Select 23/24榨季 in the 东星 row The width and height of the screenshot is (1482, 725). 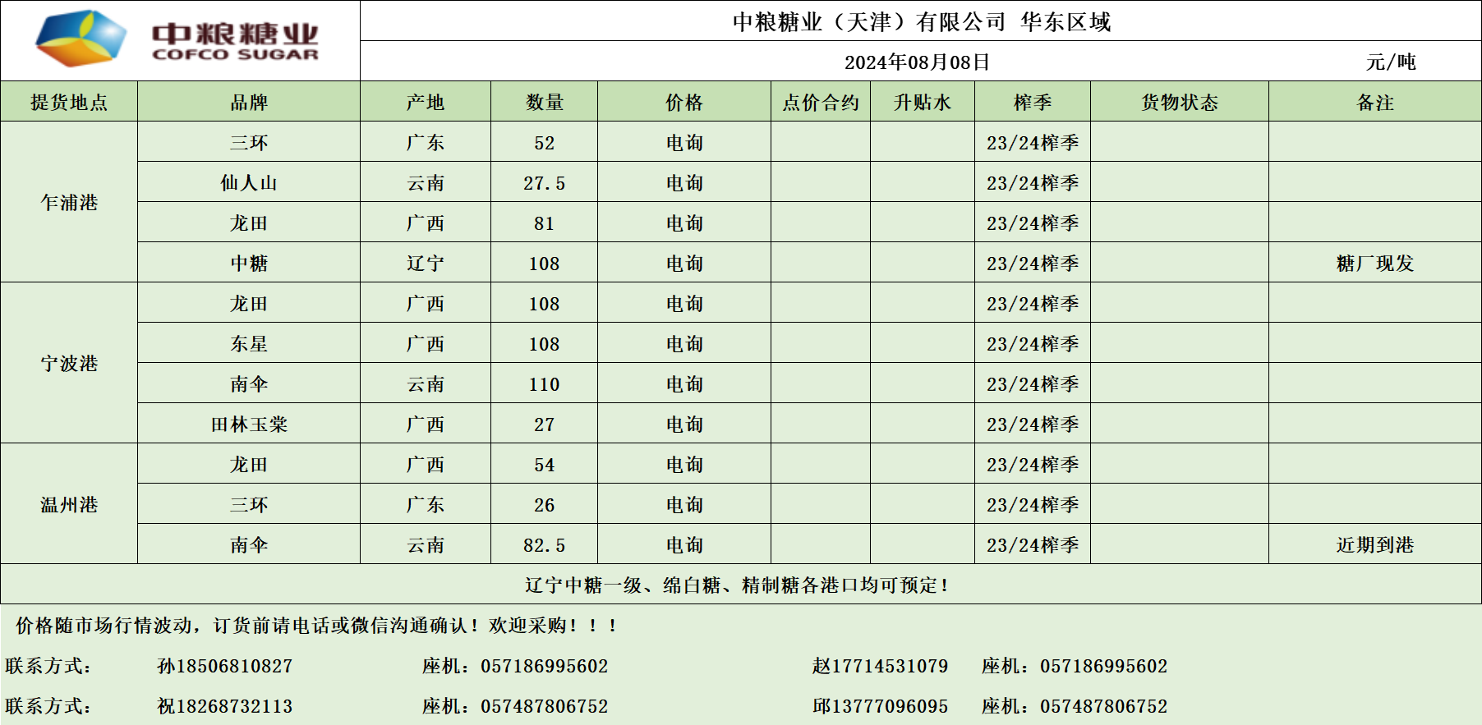pyautogui.click(x=1033, y=344)
